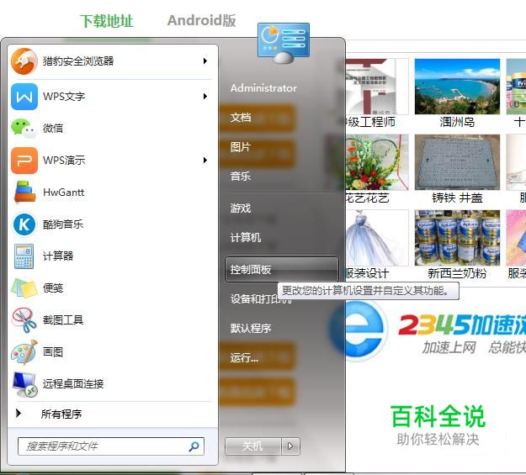Open the HwGantt app icon
Viewport: 526px width, 475px height.
tap(24, 192)
